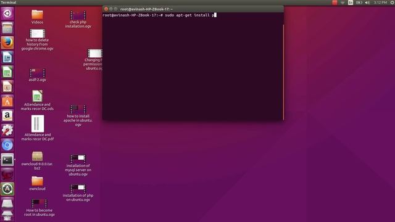395x222 pixels.
Task: Minimize the terminal window
Action: [111, 9]
